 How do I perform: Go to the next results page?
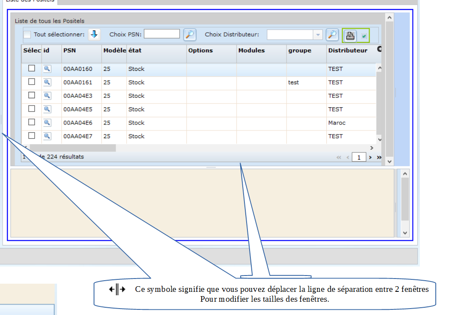[371, 157]
